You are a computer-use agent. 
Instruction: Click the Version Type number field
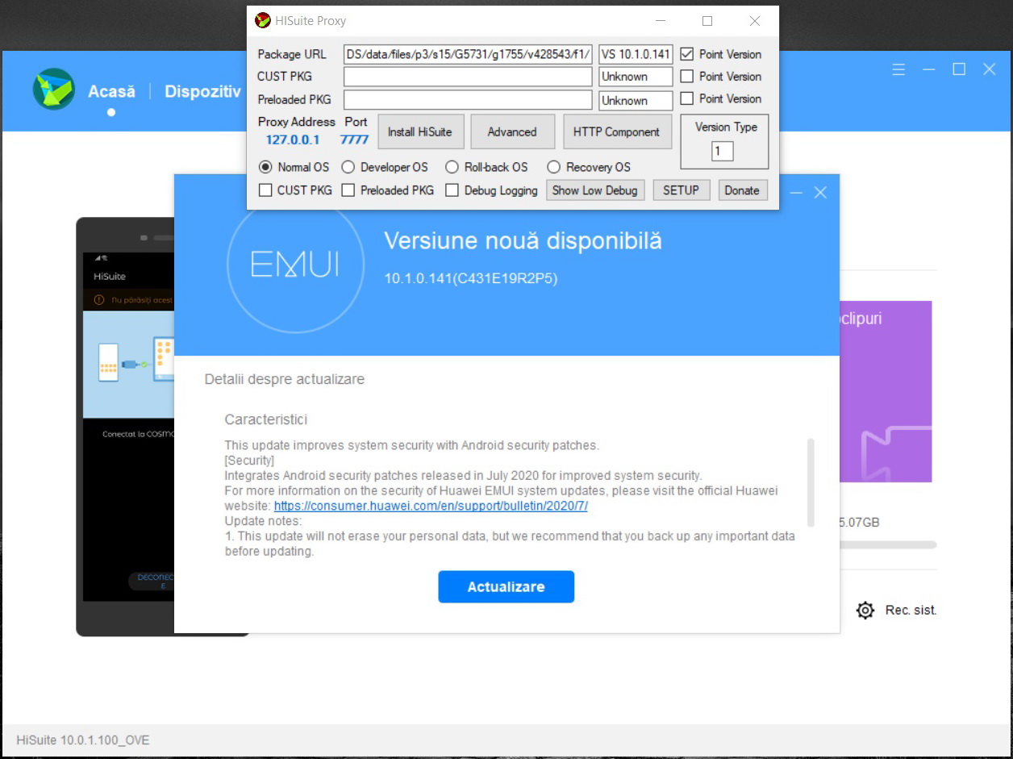[722, 151]
